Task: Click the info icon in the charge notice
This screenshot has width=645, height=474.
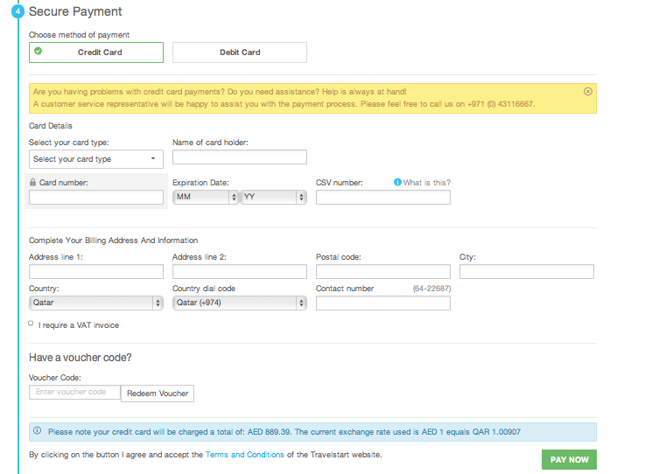Action: (38, 430)
